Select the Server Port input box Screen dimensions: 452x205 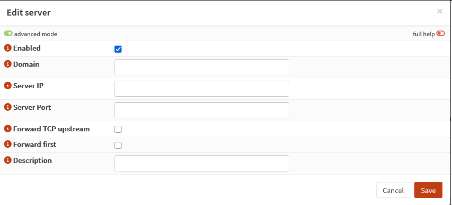pos(202,110)
